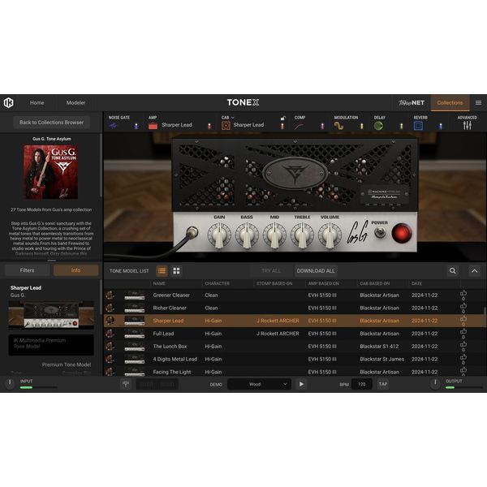
Task: Collapse the tone model list panel
Action: point(474,271)
